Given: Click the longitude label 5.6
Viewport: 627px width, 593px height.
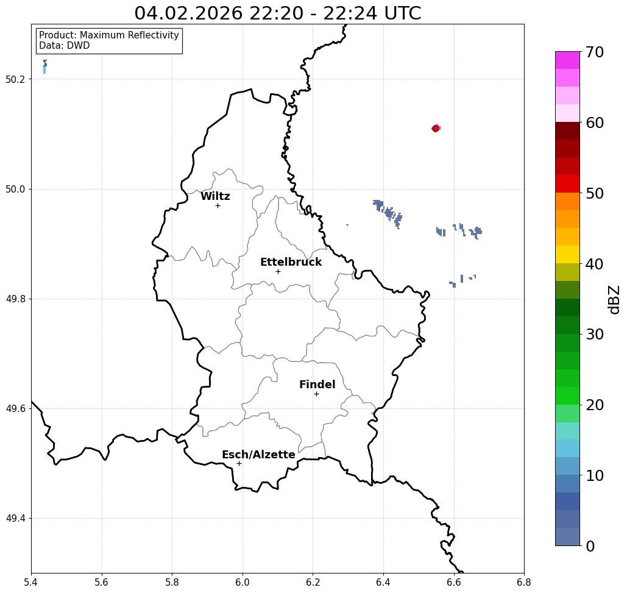Looking at the screenshot, I should coord(102,582).
